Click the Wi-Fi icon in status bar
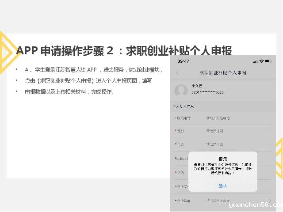The height and width of the screenshot is (212, 283). click(261, 61)
